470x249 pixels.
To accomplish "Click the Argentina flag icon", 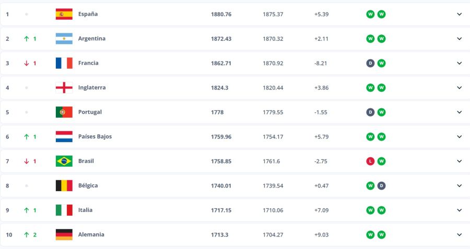I will point(64,39).
